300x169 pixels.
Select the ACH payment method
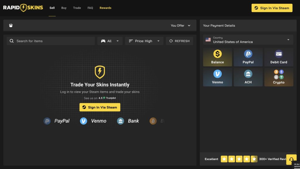[248, 77]
